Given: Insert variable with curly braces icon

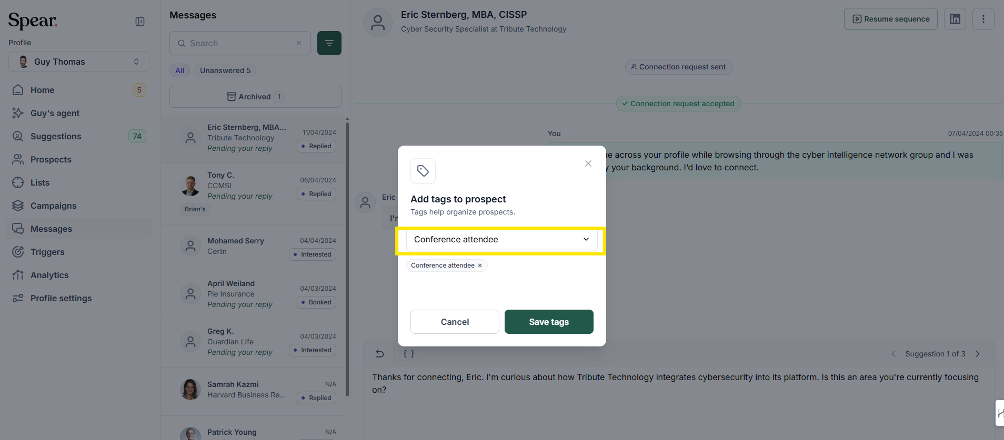Looking at the screenshot, I should (x=409, y=354).
